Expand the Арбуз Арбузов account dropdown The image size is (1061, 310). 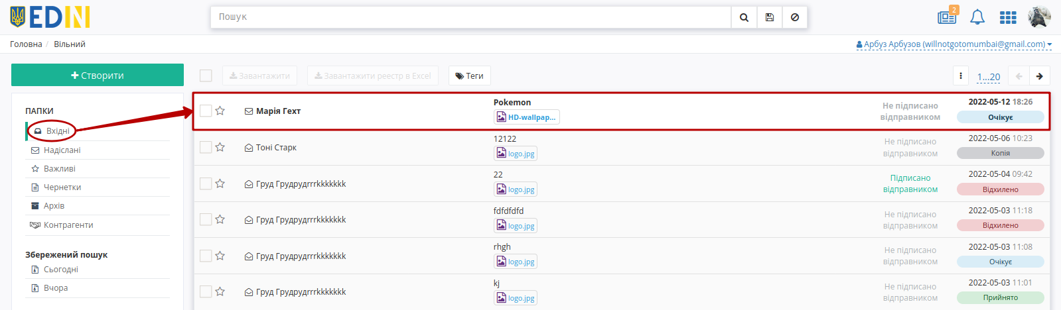pyautogui.click(x=954, y=44)
